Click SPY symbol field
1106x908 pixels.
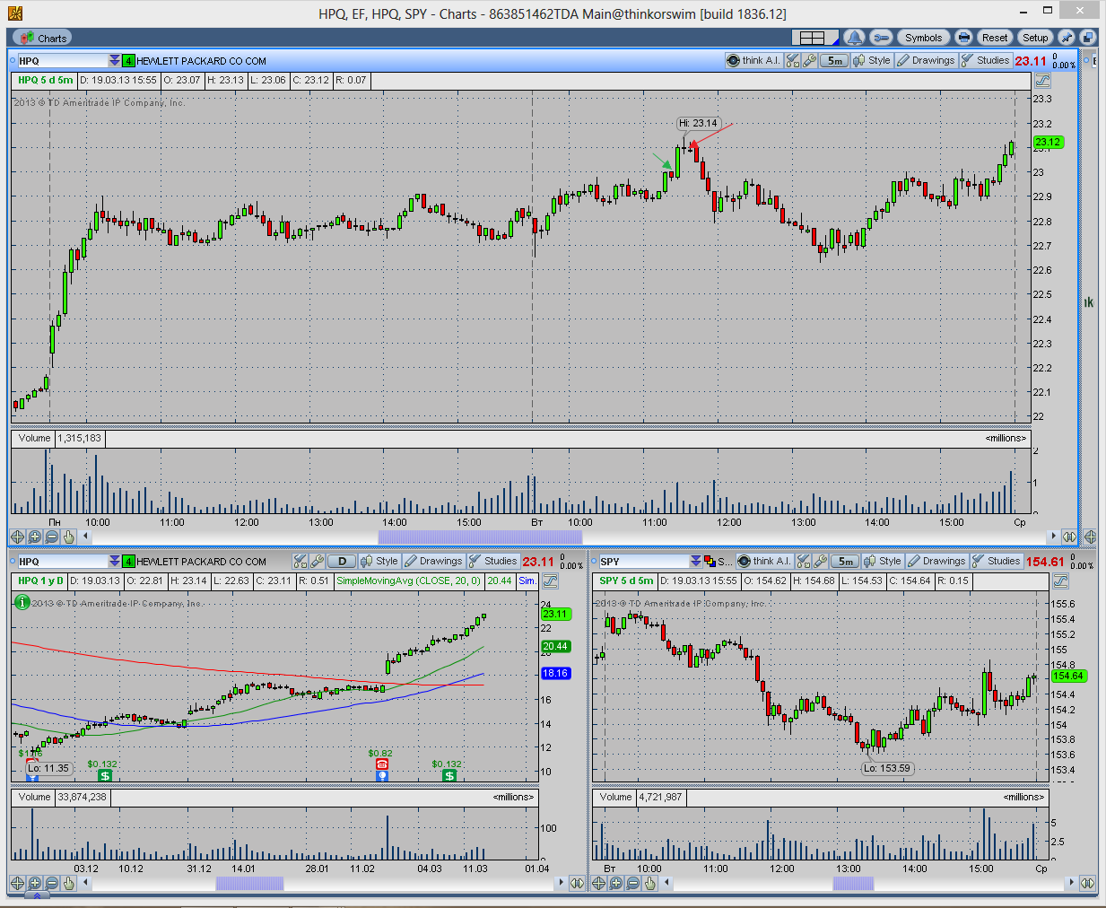point(643,562)
